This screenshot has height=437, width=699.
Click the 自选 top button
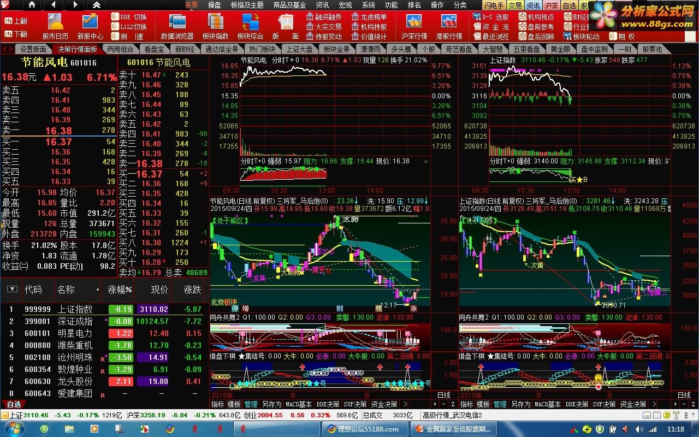(x=569, y=5)
